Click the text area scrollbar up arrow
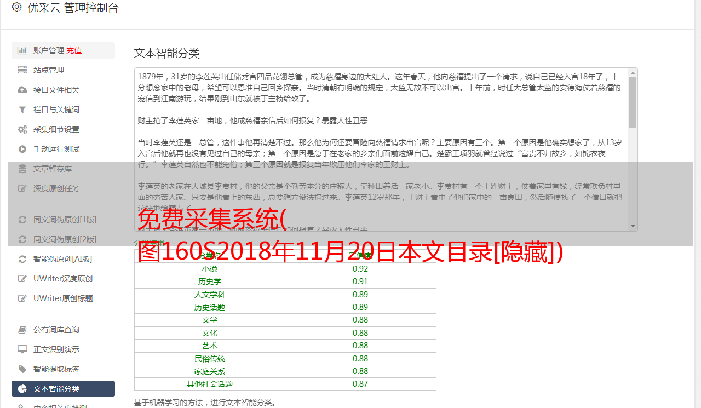Viewport: 701px width, 408px height. (633, 73)
